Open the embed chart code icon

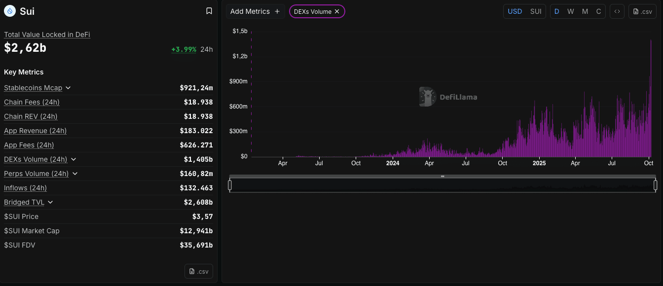[617, 11]
